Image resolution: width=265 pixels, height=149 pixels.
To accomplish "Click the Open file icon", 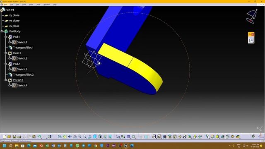I will coord(9,137).
